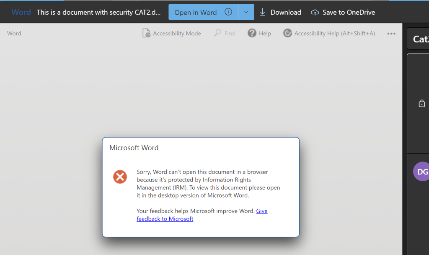
Task: Open Accessibility Help (Alt+Shift+A)
Action: [329, 33]
